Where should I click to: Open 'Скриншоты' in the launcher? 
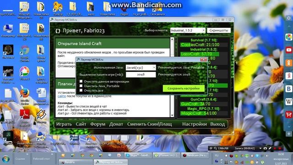point(219,30)
